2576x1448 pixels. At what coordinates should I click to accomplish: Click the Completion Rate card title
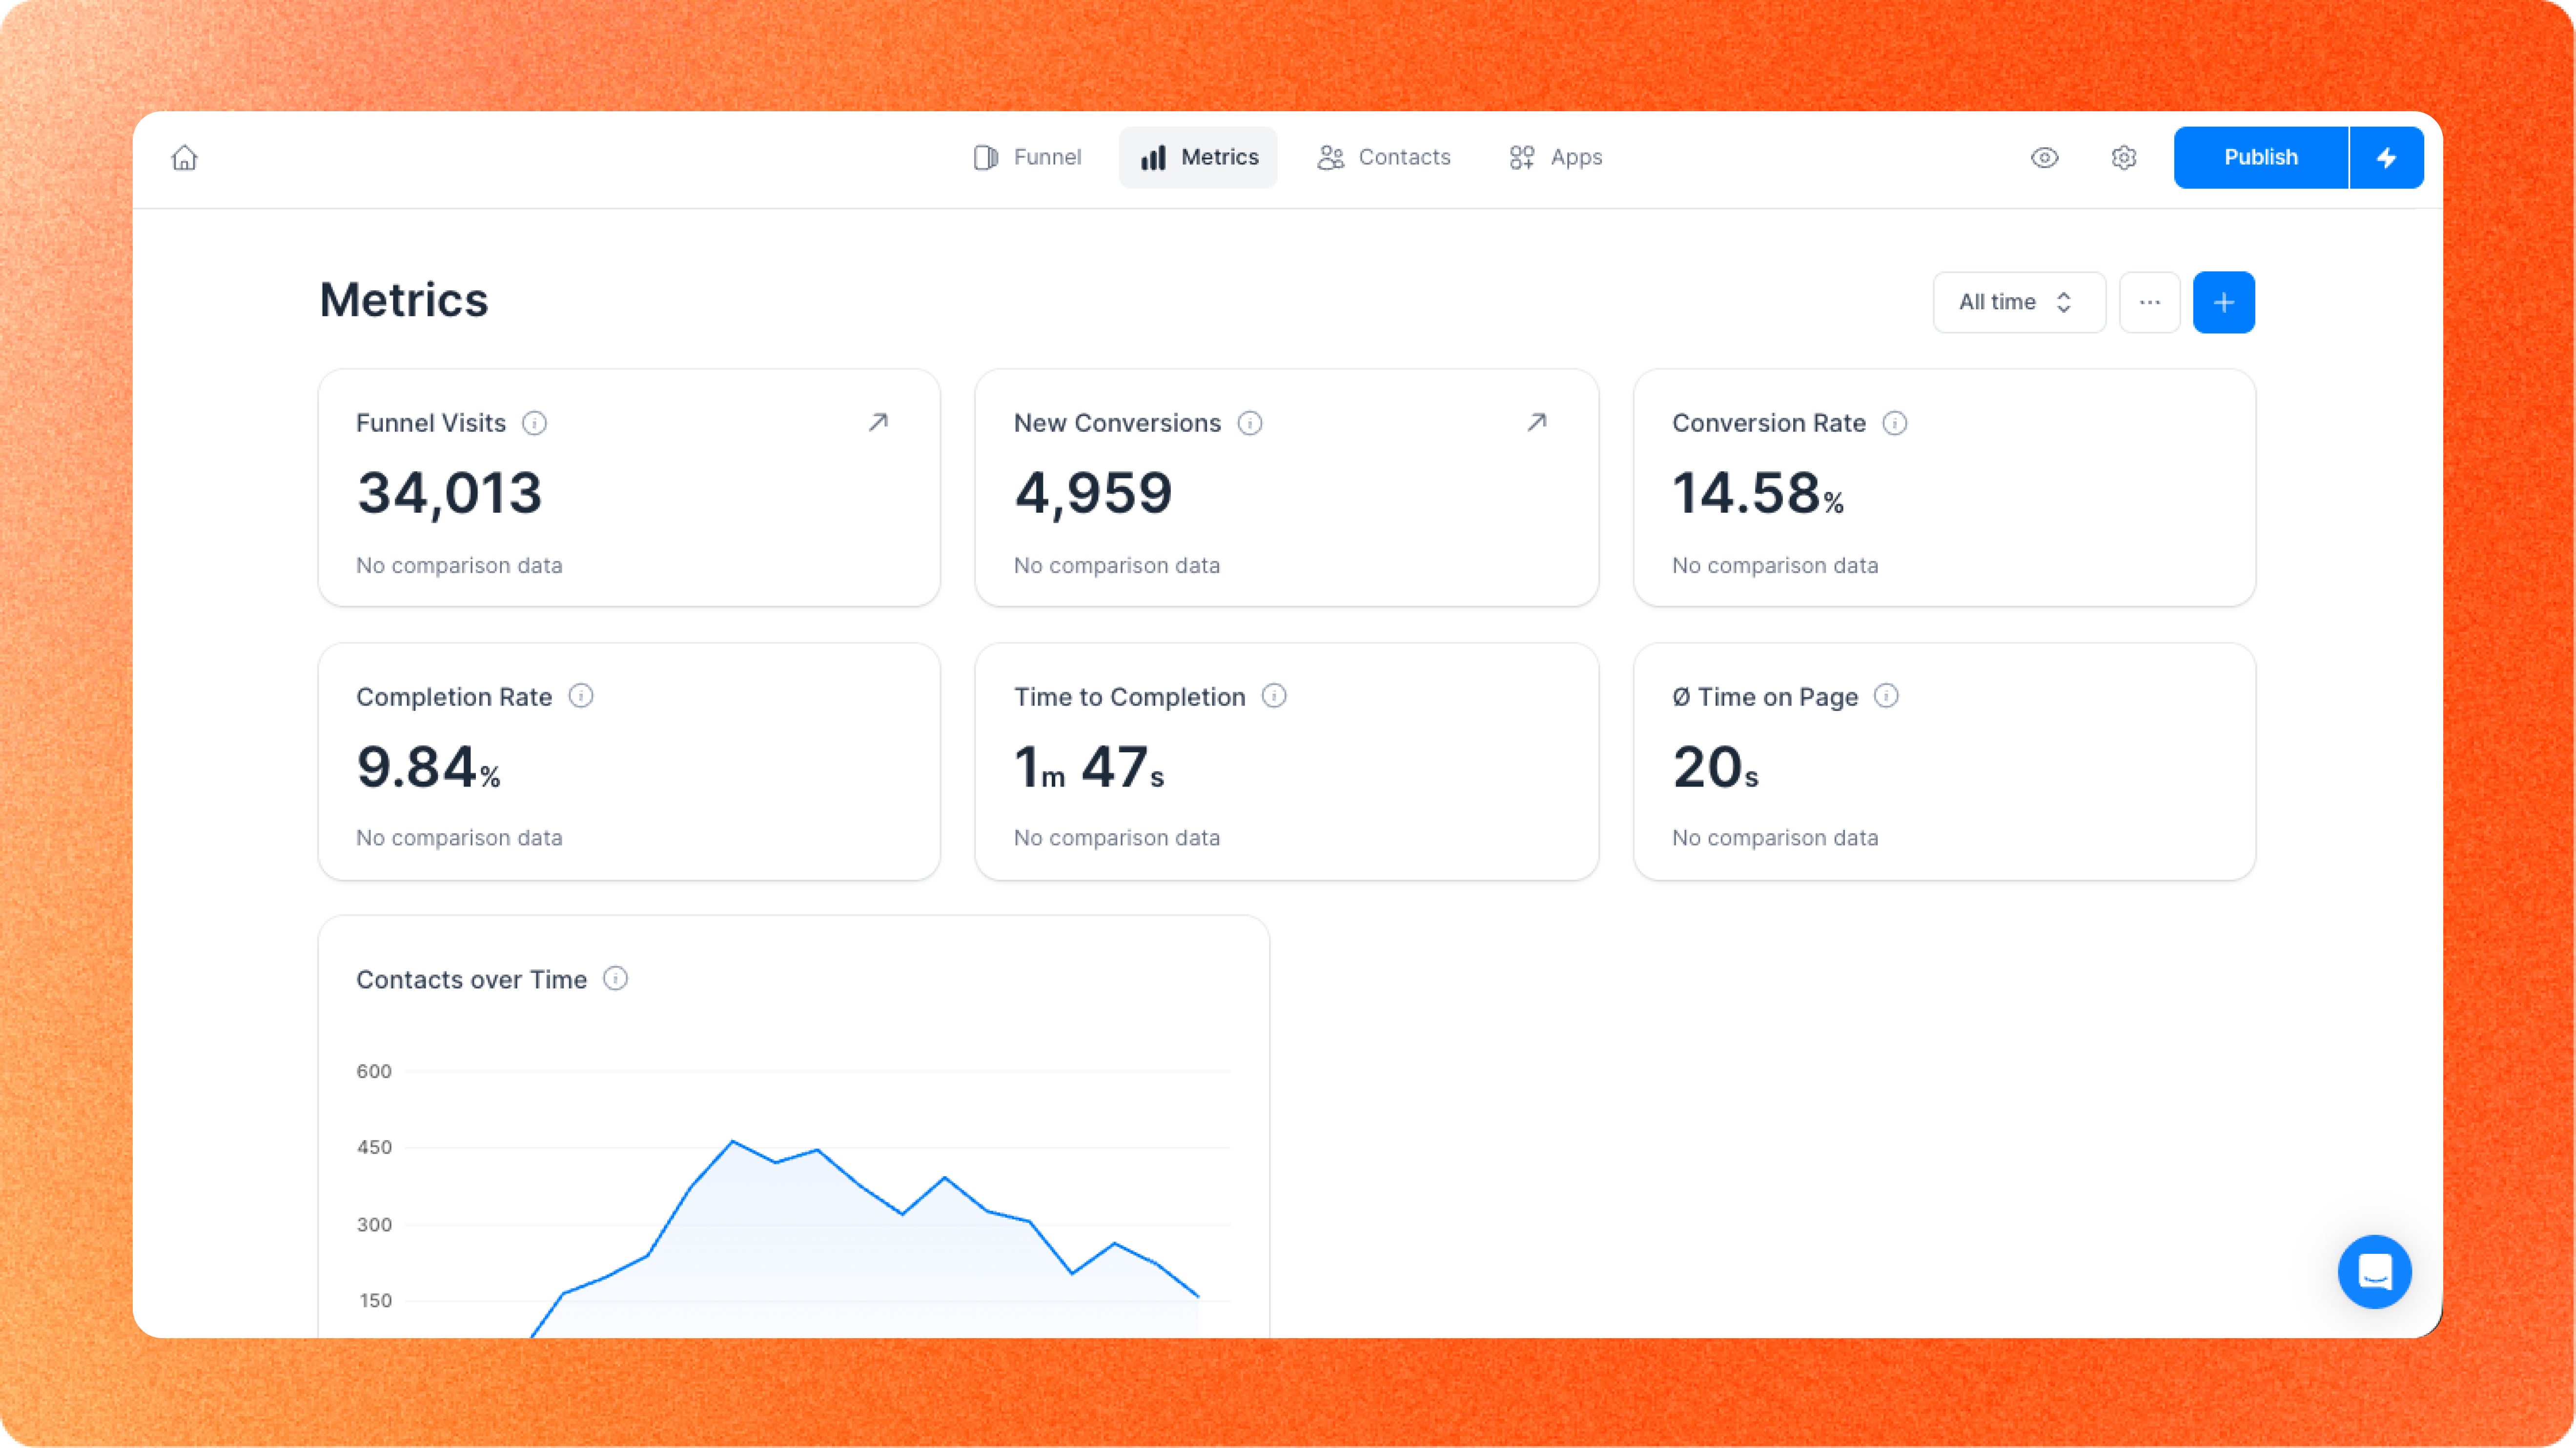(454, 697)
